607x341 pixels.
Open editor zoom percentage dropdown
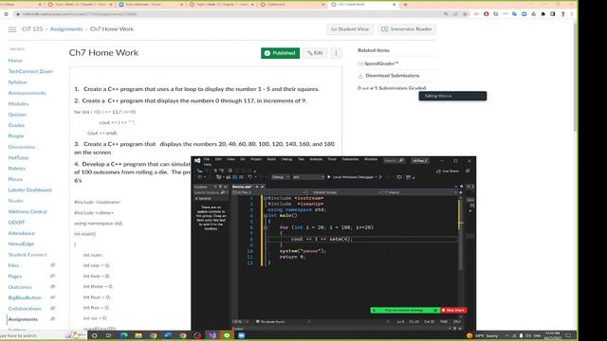[x=241, y=322]
